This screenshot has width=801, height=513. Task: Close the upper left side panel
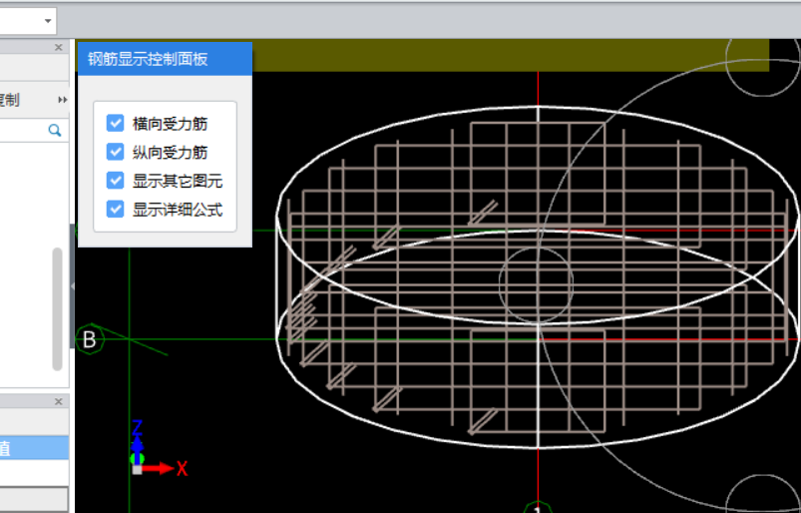pos(59,48)
